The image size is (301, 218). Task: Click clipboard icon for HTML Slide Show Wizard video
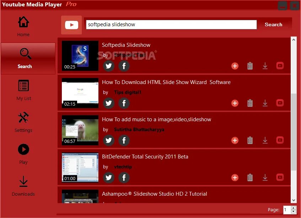(x=250, y=103)
